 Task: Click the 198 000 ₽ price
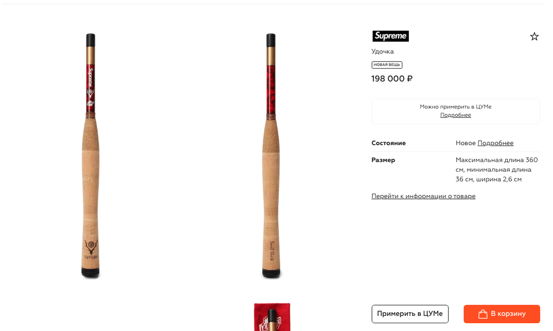click(x=392, y=79)
